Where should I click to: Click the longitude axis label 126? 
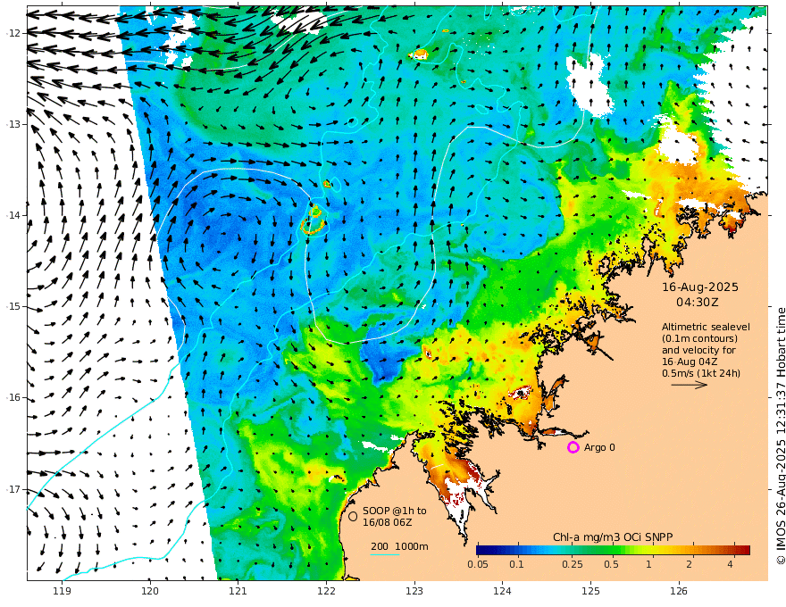tap(679, 591)
